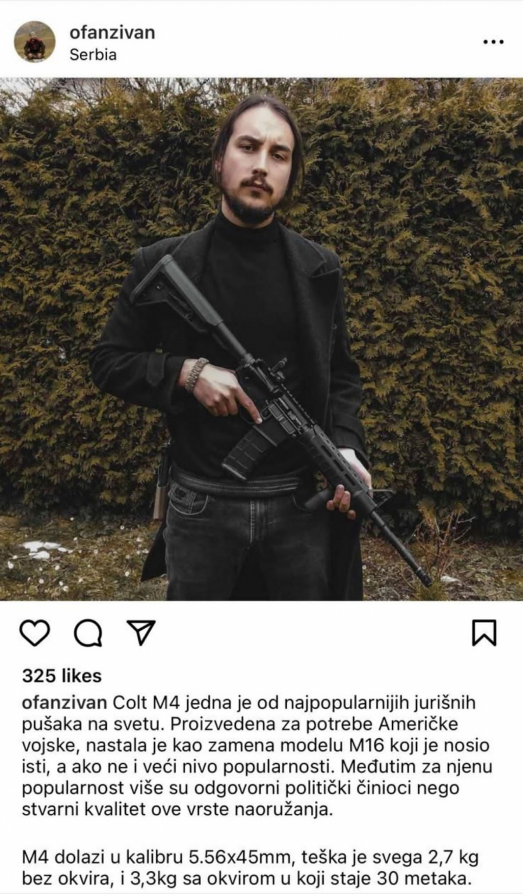Toggle the saved bookmark state
This screenshot has height=894, width=523.
[x=483, y=633]
